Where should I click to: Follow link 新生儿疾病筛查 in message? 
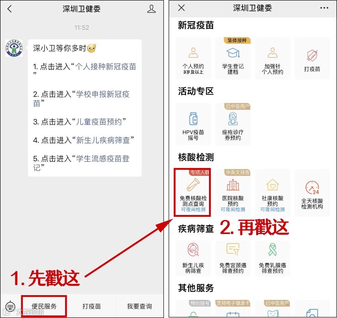(x=103, y=140)
